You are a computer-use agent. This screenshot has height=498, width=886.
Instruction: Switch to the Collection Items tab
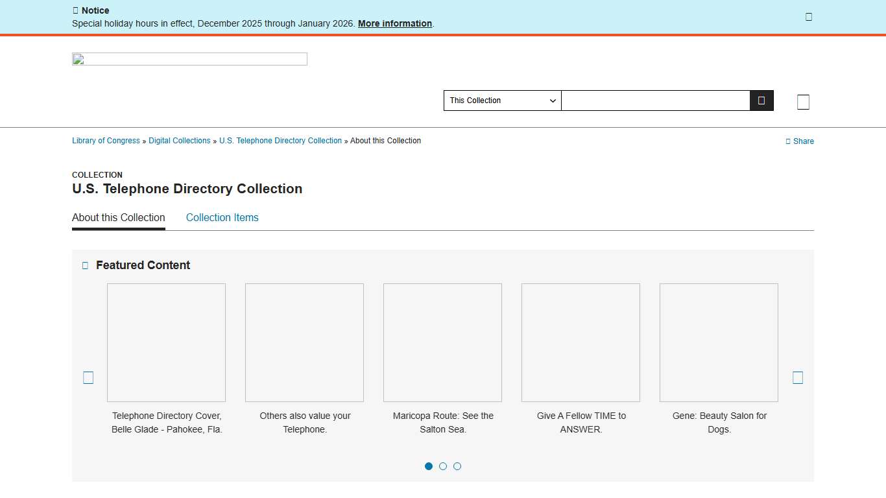point(222,217)
